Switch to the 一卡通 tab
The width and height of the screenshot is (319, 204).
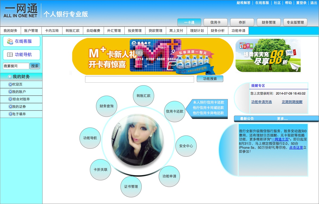pos(189,22)
